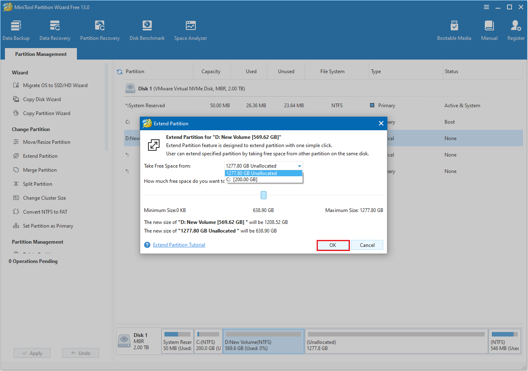
Task: Create Bootable Media
Action: point(454,30)
